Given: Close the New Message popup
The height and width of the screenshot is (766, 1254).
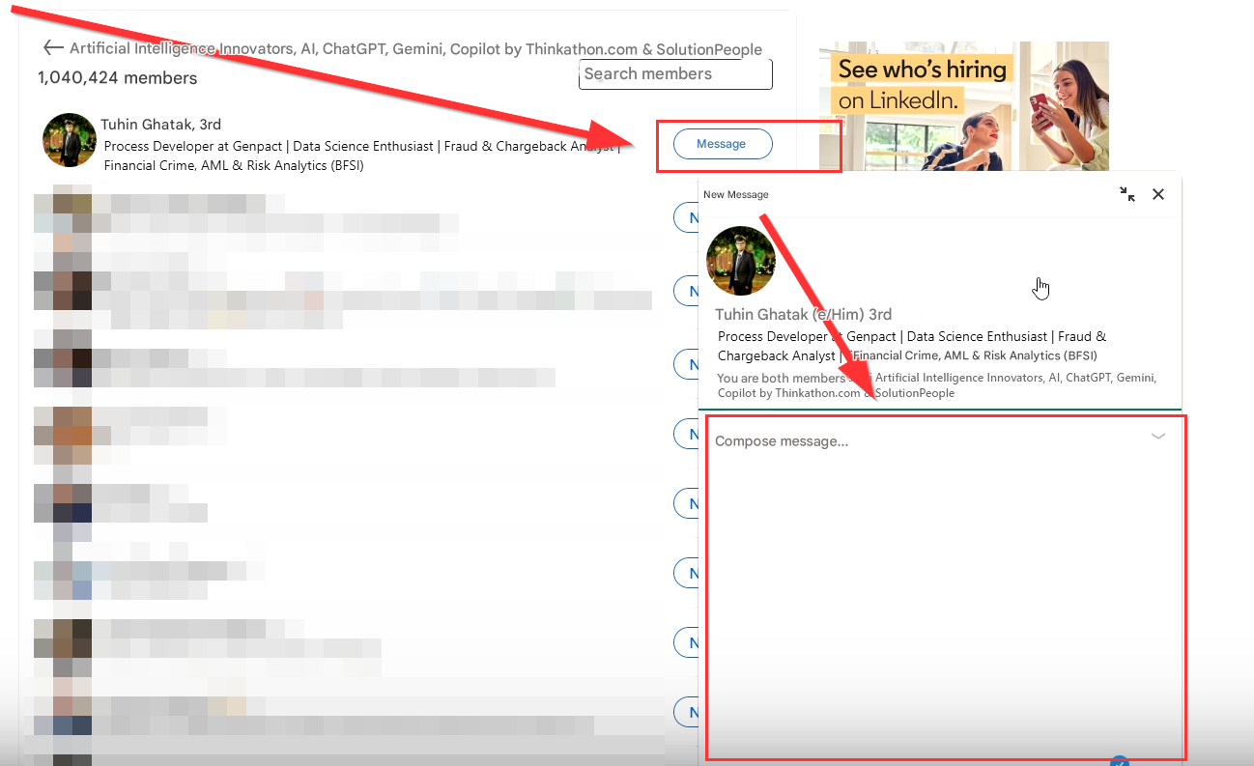Looking at the screenshot, I should click(x=1158, y=194).
